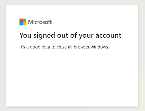Click the yellow square of Microsoft logo
145x111 pixels.
coord(25,24)
